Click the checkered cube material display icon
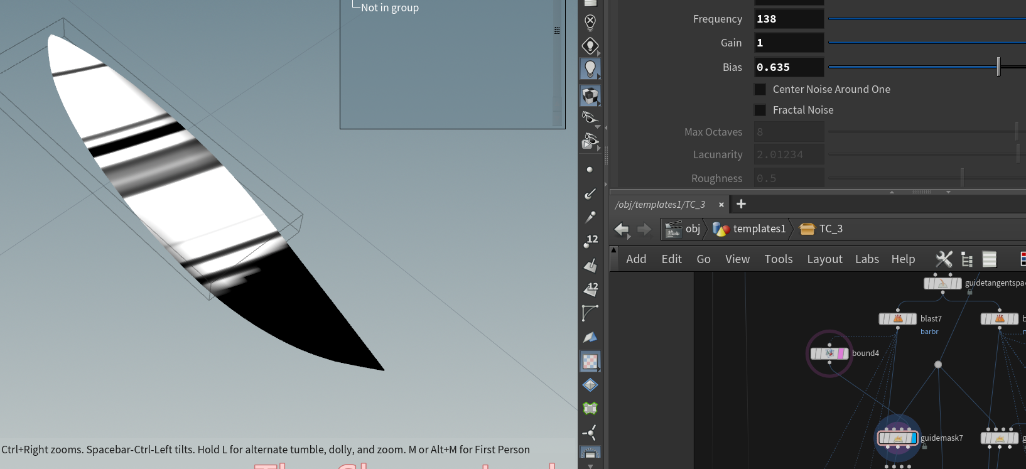This screenshot has height=469, width=1026. coord(590,96)
